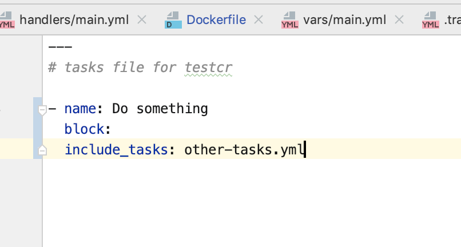Click the '---' document start line

coord(60,47)
